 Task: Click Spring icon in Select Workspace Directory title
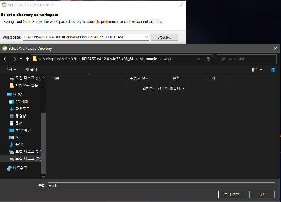(4, 48)
